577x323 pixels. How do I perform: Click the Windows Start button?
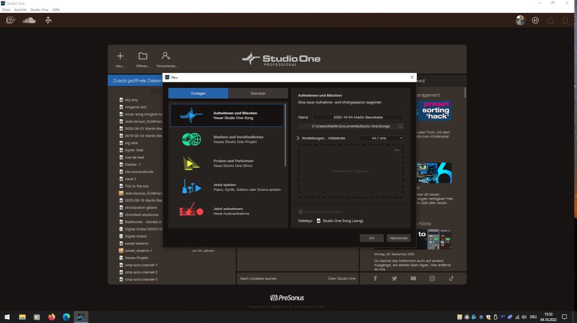tap(7, 317)
